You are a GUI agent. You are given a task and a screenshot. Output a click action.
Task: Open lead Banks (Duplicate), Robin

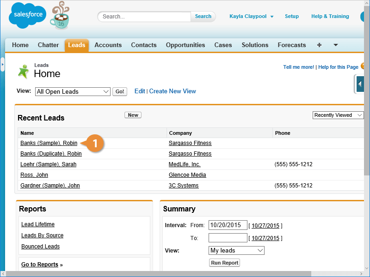(x=51, y=154)
